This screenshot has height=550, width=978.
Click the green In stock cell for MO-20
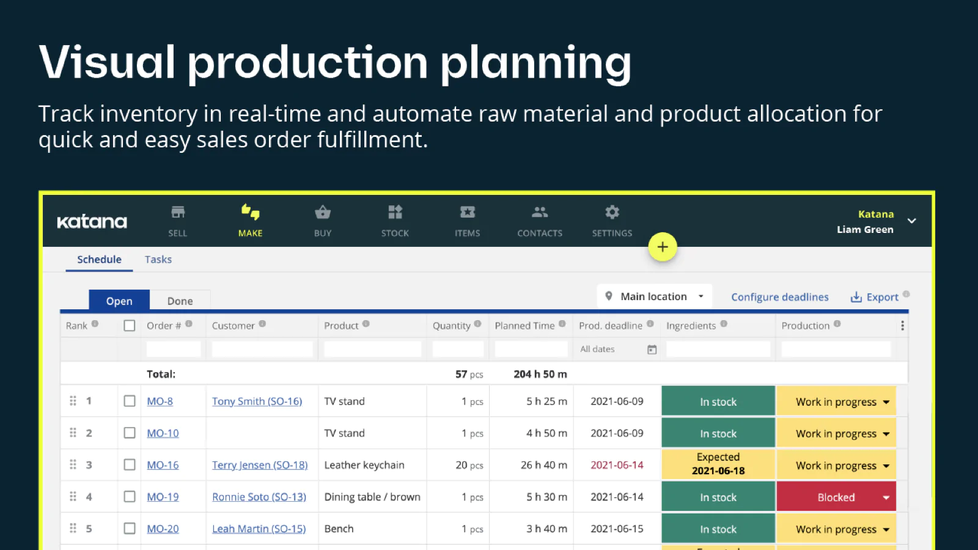pos(718,529)
